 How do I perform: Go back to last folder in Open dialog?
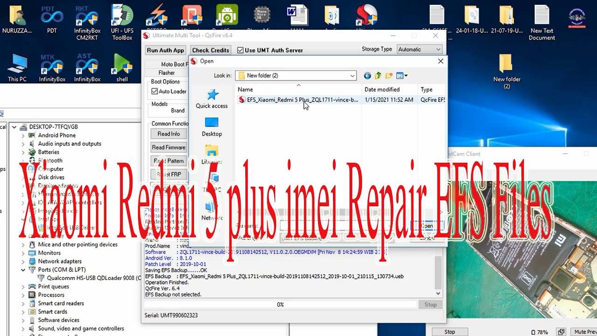tap(368, 76)
